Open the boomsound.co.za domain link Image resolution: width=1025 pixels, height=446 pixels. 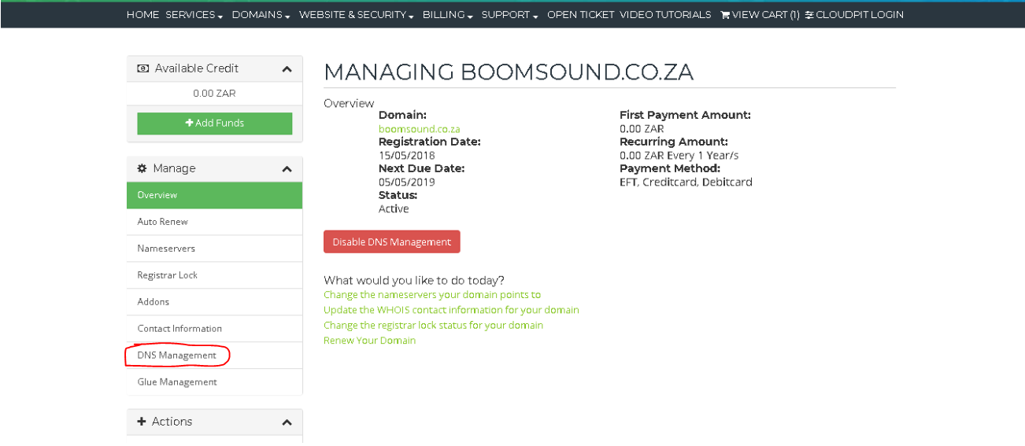coord(420,129)
